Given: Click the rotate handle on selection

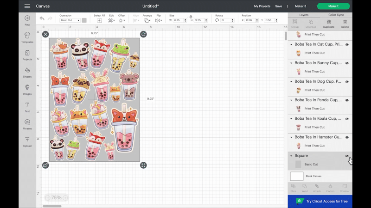Looking at the screenshot, I should coord(143,34).
